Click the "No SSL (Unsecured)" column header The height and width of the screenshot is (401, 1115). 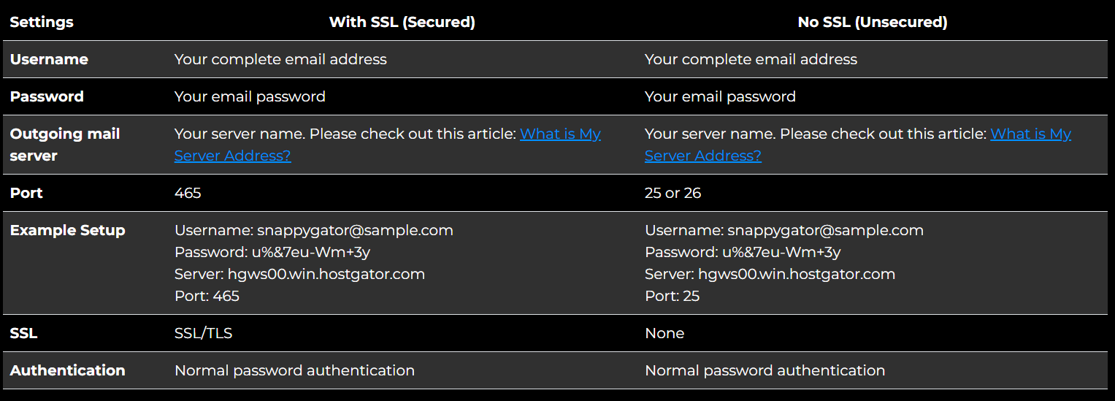click(873, 22)
